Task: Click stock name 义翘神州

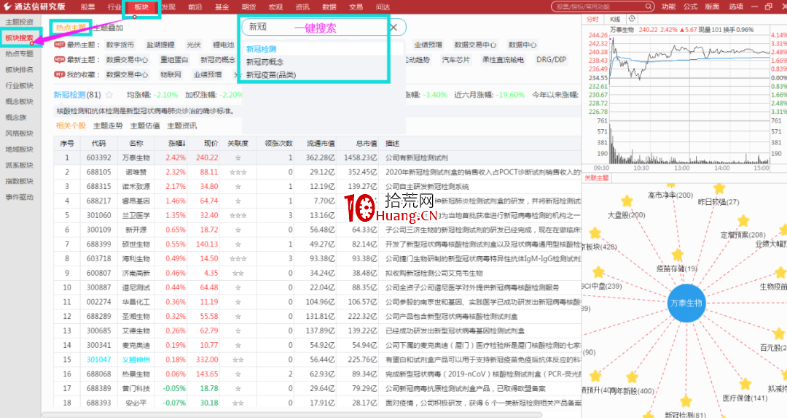Action: [x=136, y=360]
